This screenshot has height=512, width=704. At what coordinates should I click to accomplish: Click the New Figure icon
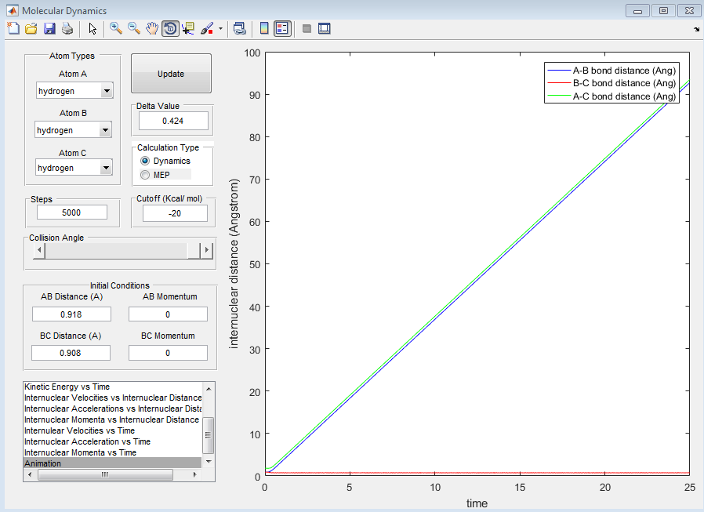(x=13, y=29)
